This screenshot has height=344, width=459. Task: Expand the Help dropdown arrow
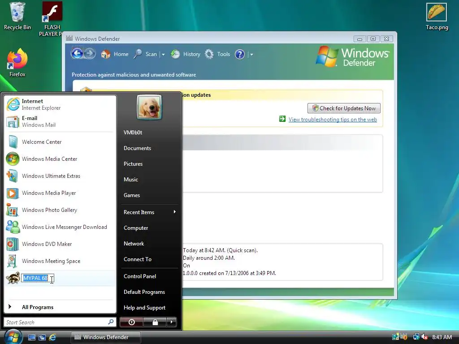tap(251, 54)
